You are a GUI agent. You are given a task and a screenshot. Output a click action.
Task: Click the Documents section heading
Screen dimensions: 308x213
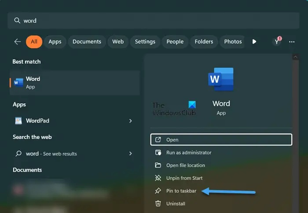coord(27,170)
